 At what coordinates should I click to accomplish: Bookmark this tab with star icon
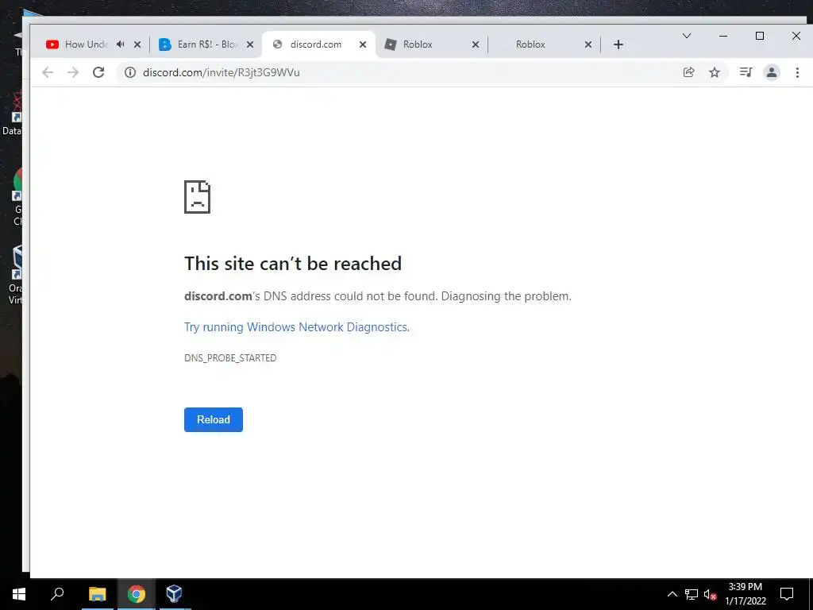(715, 72)
